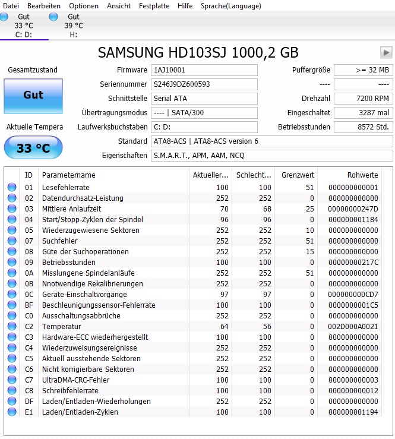The image size is (395, 439).
Task: Click the Schnittstelle field Serial ATA
Action: (x=204, y=99)
